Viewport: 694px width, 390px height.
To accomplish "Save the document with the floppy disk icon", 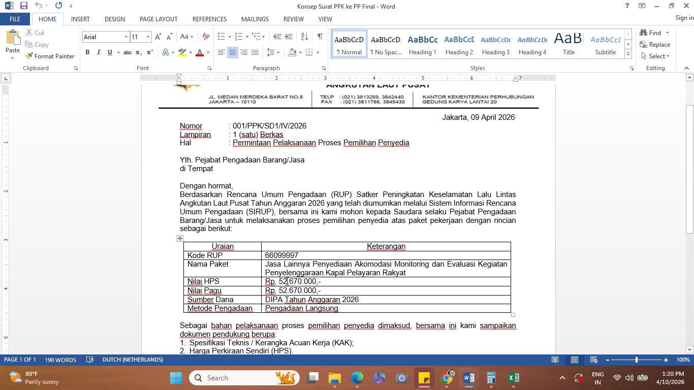I will pyautogui.click(x=23, y=6).
